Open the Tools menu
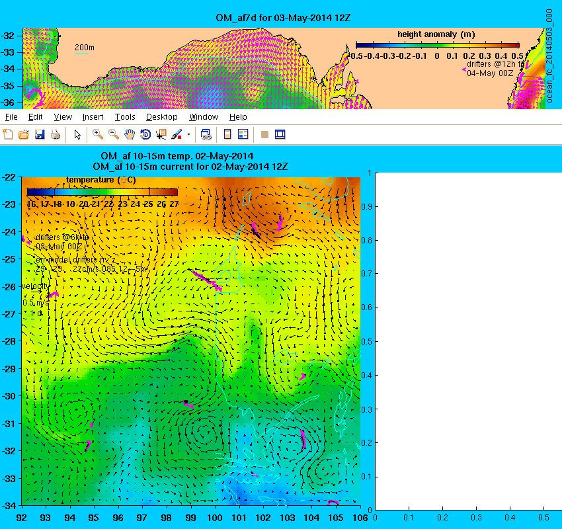Image resolution: width=562 pixels, height=529 pixels. coord(125,117)
